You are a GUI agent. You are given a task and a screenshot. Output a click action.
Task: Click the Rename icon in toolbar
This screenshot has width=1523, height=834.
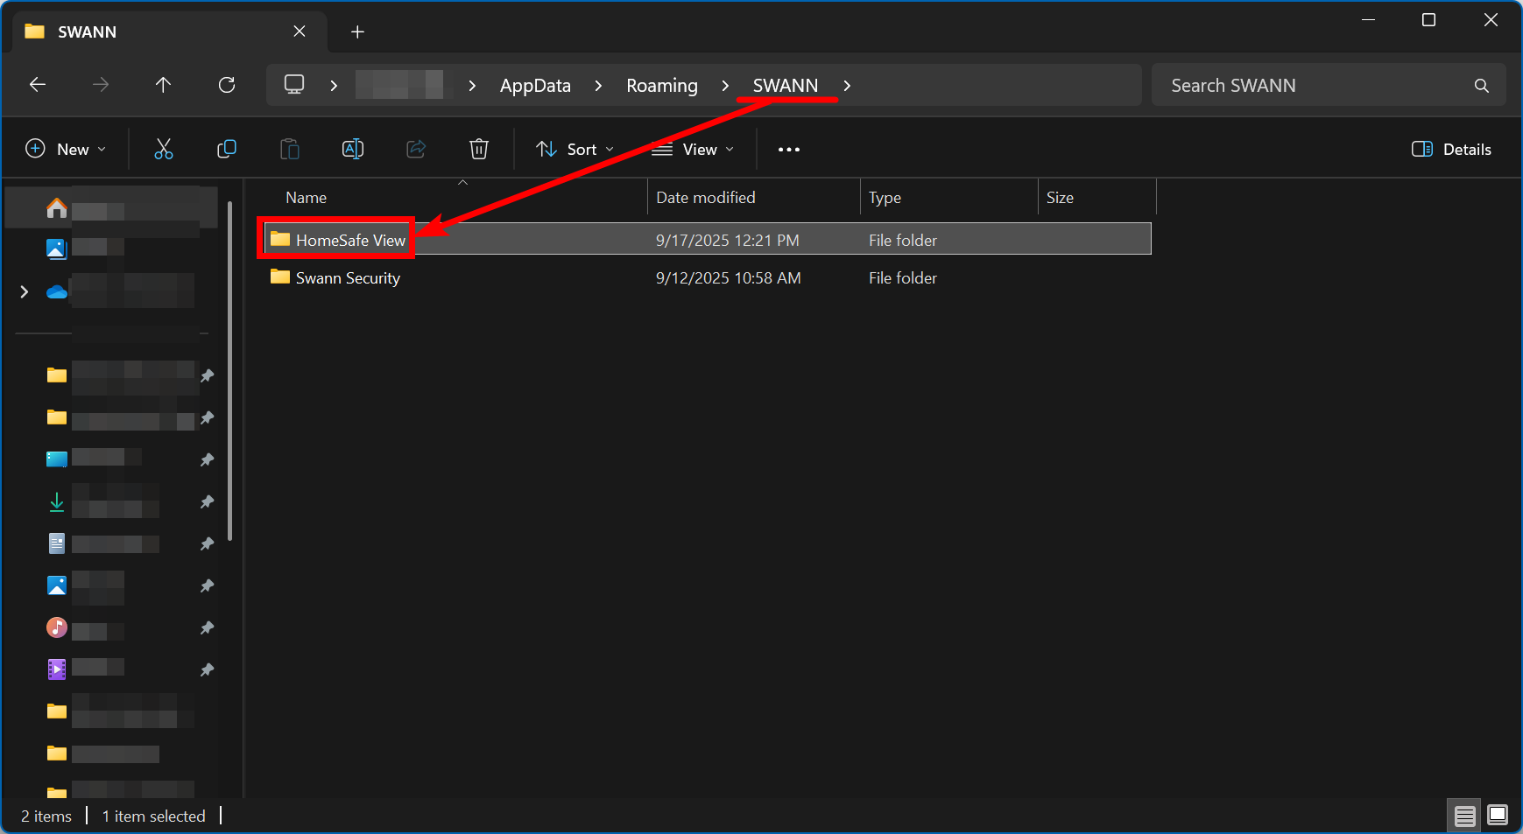click(352, 149)
